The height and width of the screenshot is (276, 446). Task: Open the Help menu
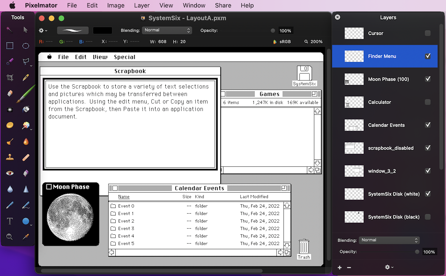[247, 6]
